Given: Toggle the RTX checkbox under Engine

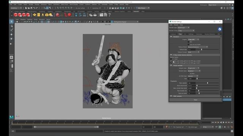Looking at the screenshot, I should coord(188,42).
